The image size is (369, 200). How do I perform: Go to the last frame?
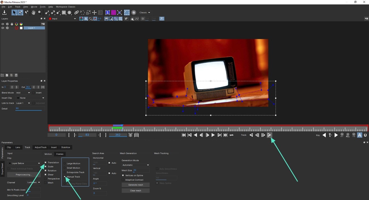225,135
